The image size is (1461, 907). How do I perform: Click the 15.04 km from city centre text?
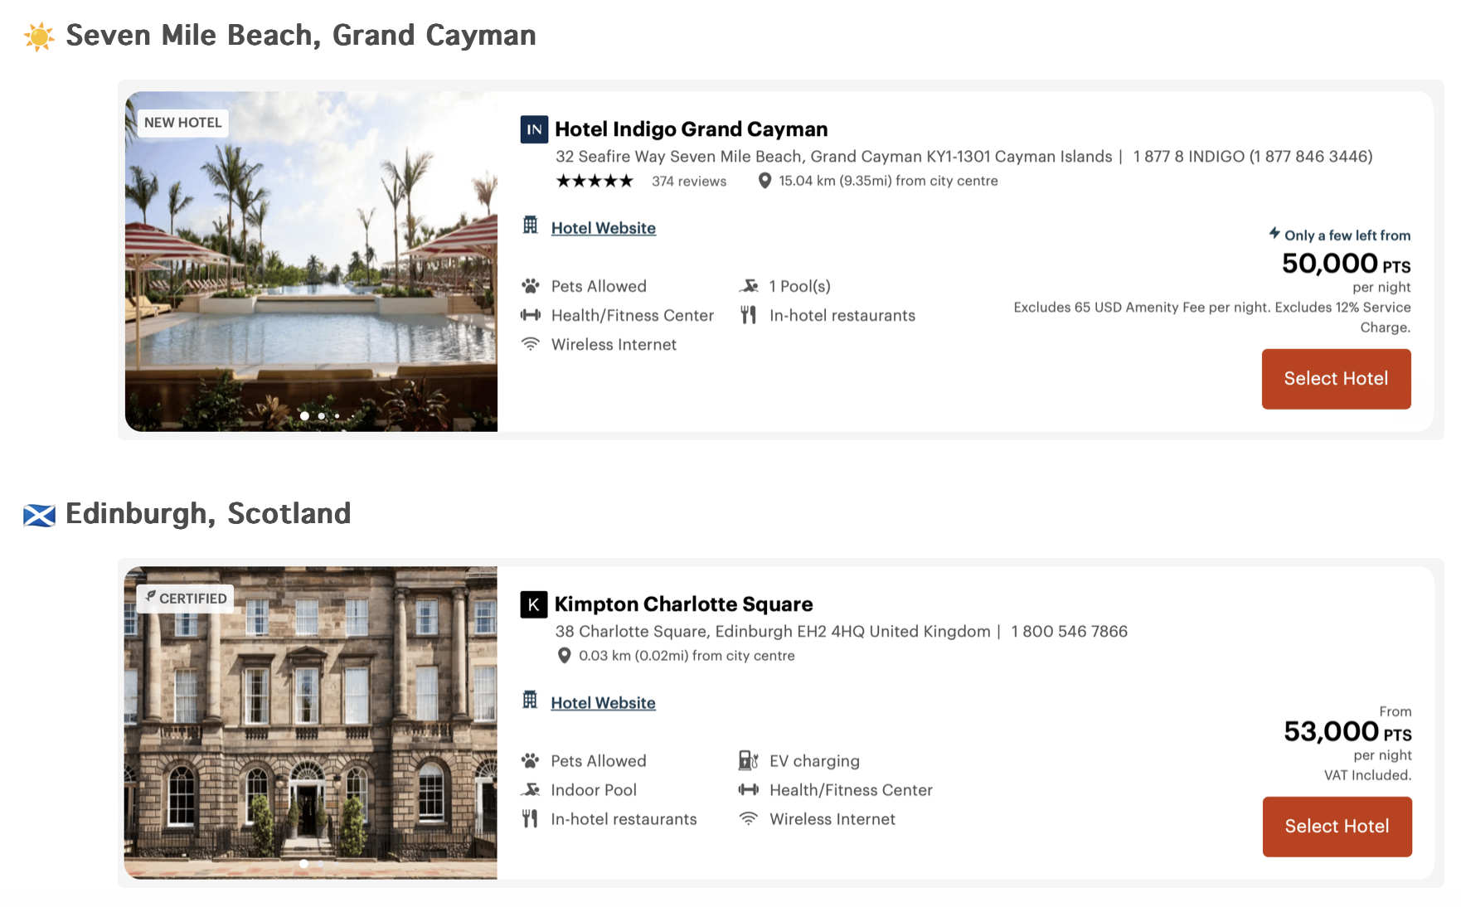[888, 182]
